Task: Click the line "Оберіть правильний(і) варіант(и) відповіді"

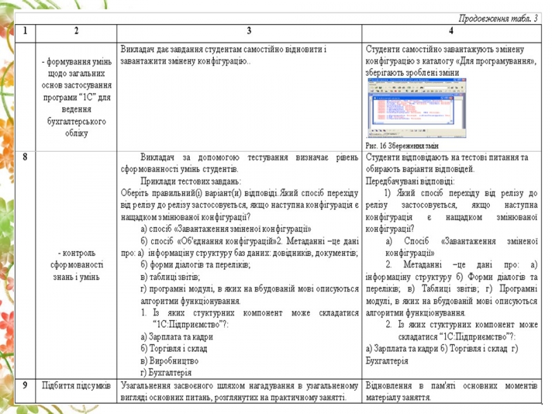Action: 239,193
